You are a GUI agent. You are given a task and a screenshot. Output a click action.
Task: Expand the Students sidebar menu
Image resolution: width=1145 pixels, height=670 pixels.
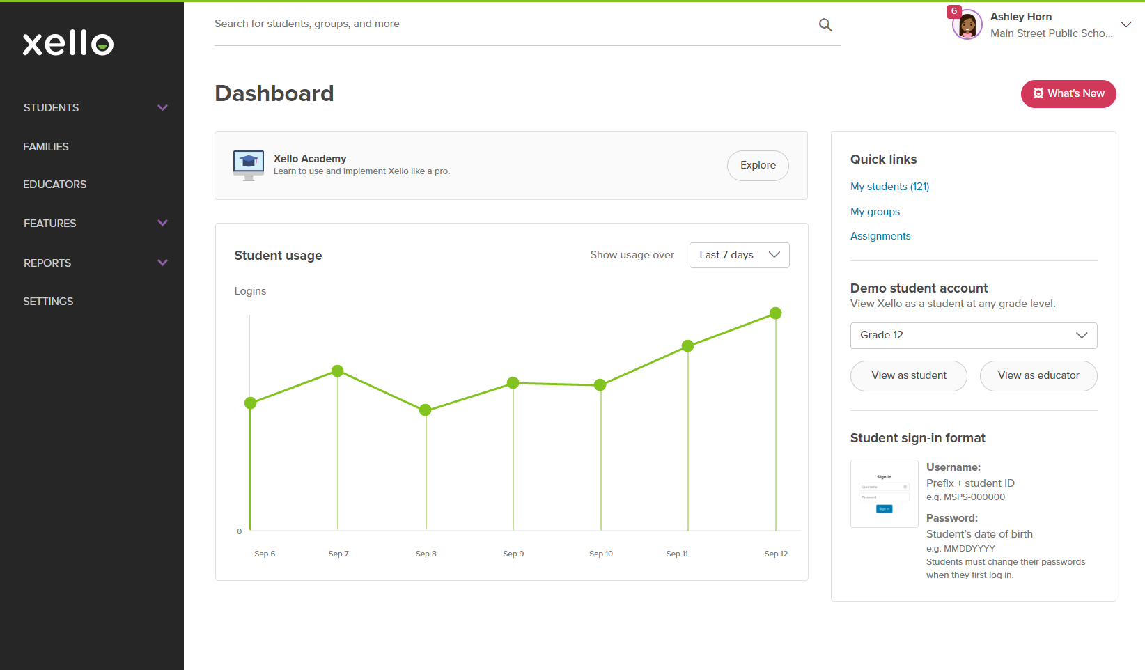pyautogui.click(x=162, y=108)
